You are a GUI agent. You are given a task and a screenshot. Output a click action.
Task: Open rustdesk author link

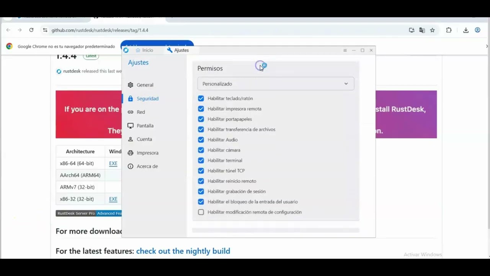(72, 71)
